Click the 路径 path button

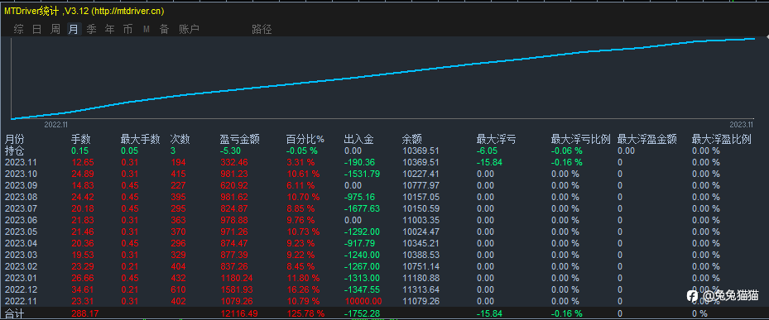(262, 30)
